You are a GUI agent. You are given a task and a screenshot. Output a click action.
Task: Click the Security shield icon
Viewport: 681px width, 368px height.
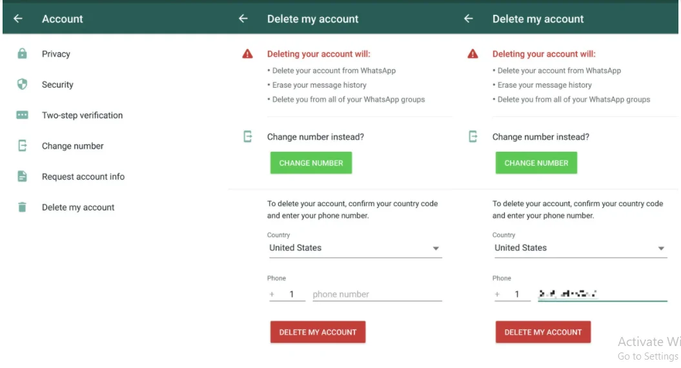click(x=22, y=85)
